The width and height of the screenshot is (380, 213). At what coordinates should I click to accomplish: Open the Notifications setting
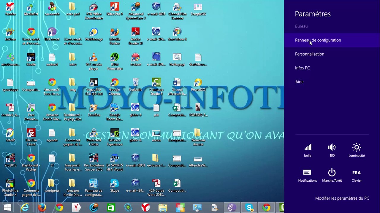pyautogui.click(x=308, y=175)
